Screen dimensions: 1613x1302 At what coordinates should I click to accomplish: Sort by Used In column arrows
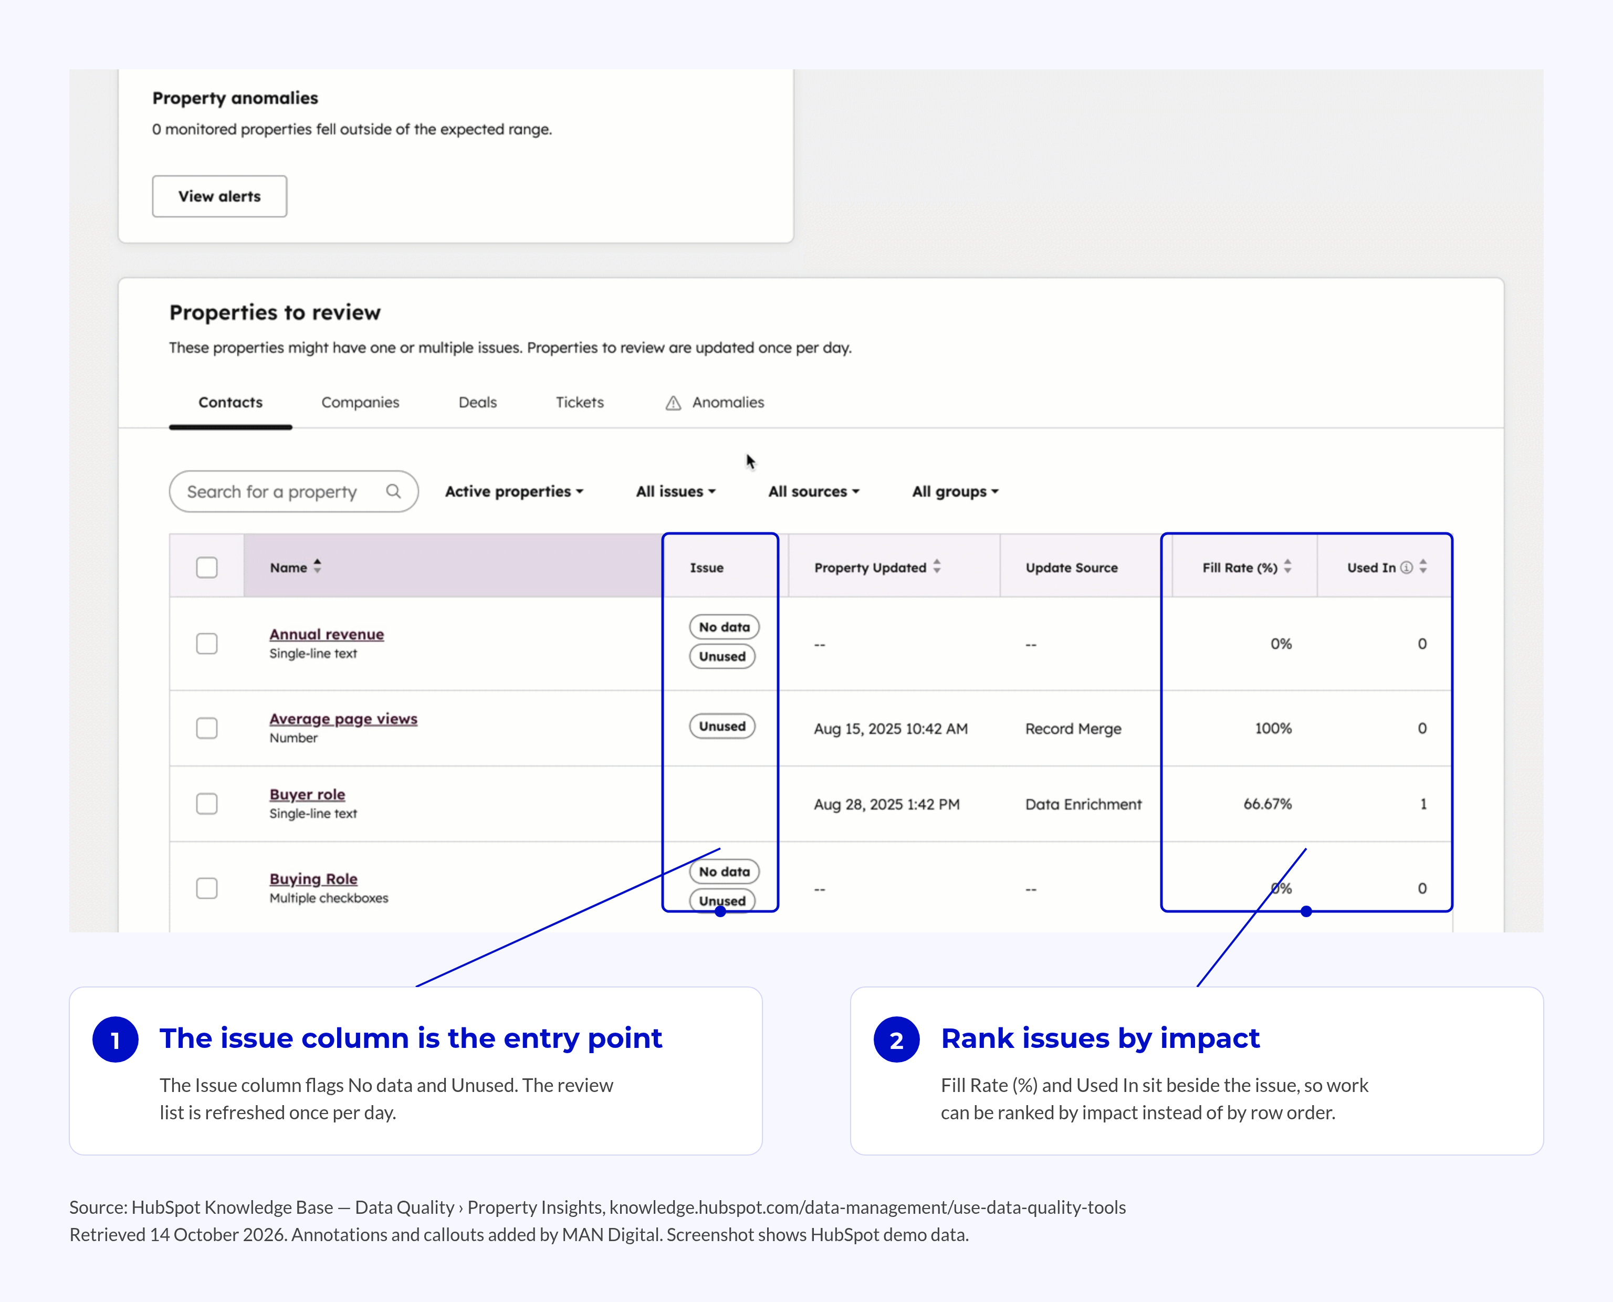1423,567
